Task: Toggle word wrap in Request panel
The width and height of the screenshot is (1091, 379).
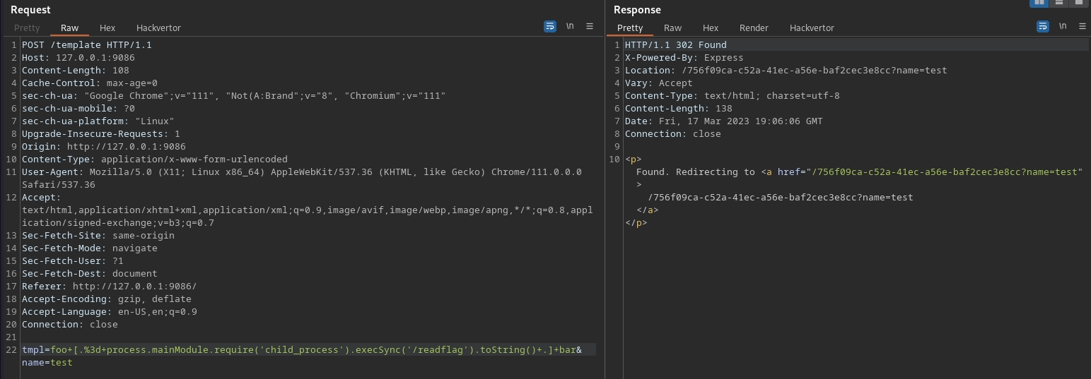Action: point(549,27)
